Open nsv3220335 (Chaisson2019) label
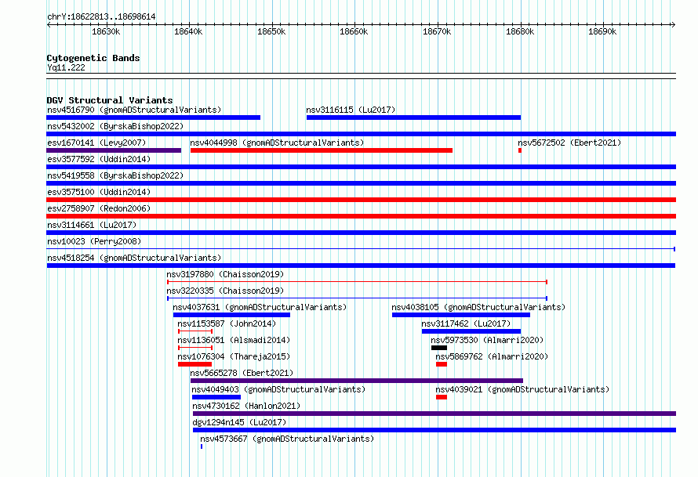 [225, 291]
